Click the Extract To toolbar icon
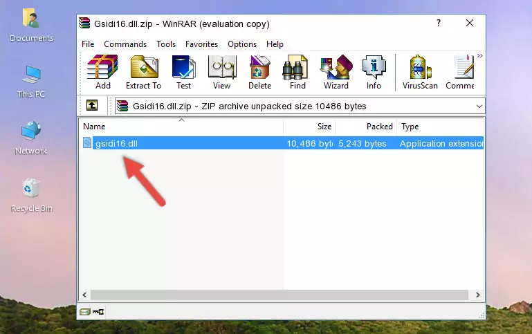The image size is (532, 334). pos(143,72)
